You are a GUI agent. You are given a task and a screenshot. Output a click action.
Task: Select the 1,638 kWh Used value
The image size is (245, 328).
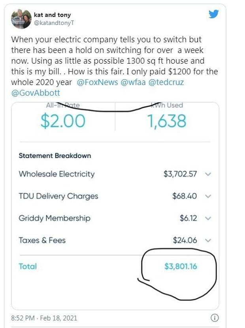[x=167, y=121]
